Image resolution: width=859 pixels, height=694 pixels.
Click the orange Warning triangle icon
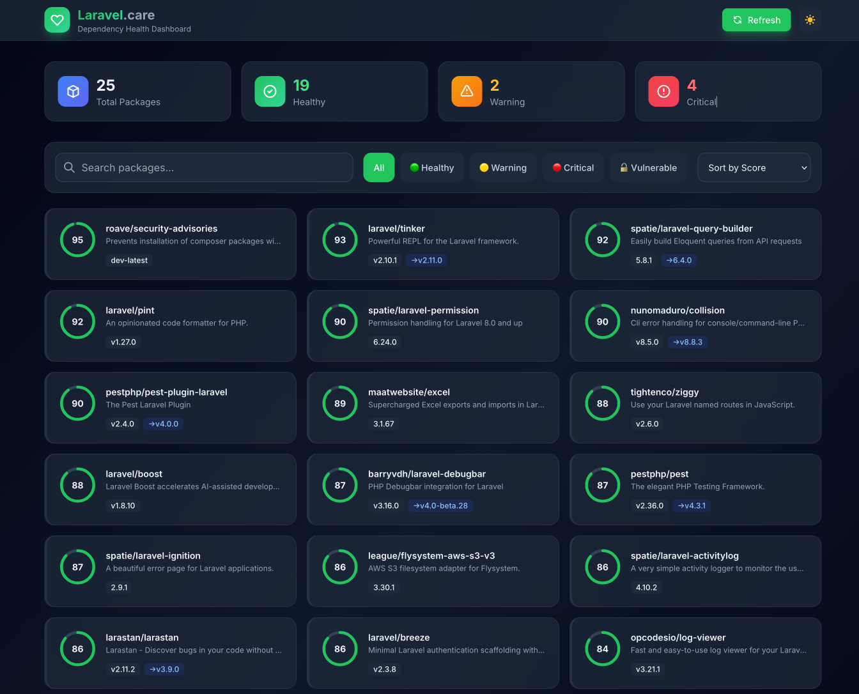[x=467, y=91]
